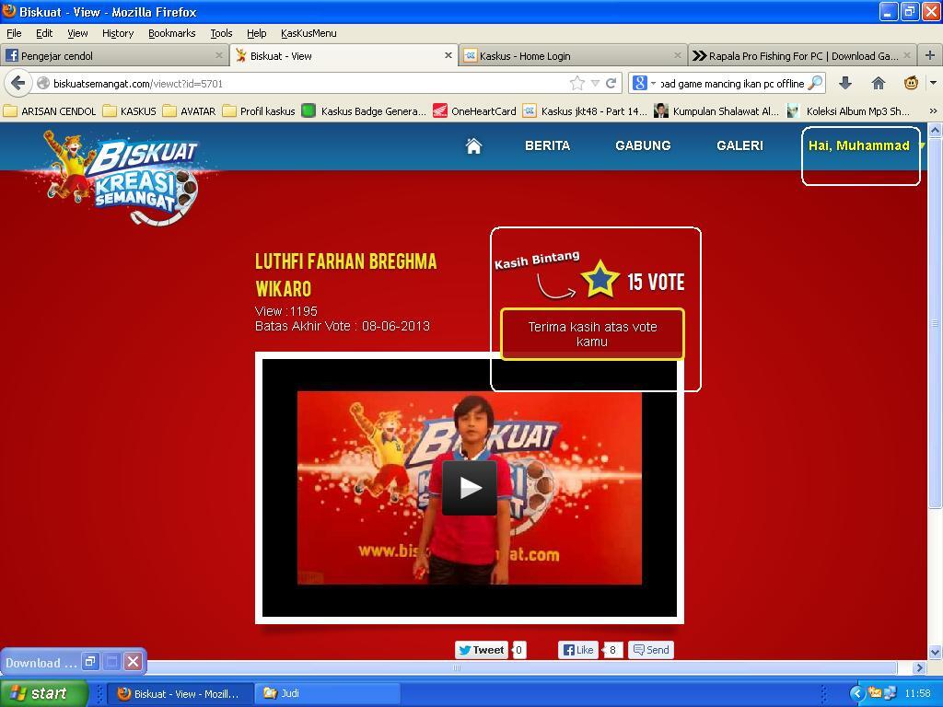Switch to Judi folder in taskbar
This screenshot has height=707, width=943.
[x=328, y=693]
